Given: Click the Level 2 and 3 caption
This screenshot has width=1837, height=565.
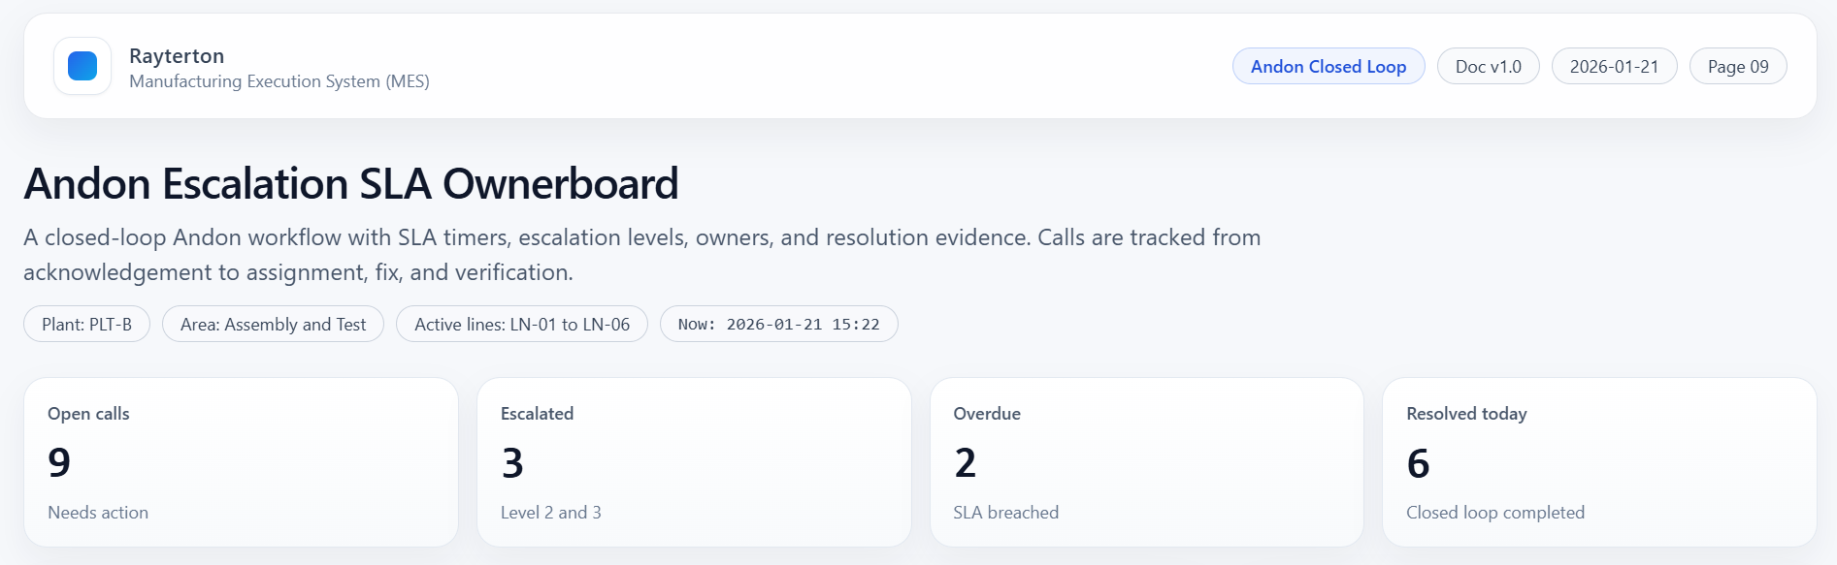Looking at the screenshot, I should coord(550,513).
